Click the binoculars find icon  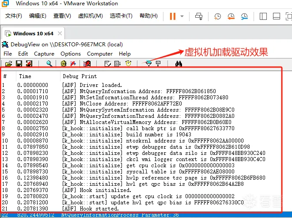178,64
